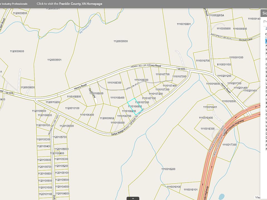The image size is (267, 200).
Task: Click parcel 1110018700 on the map
Action: [x=202, y=61]
